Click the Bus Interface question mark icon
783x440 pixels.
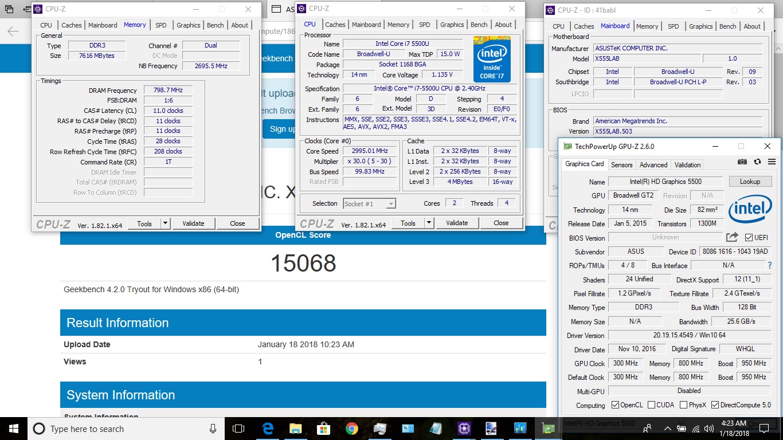(x=770, y=265)
